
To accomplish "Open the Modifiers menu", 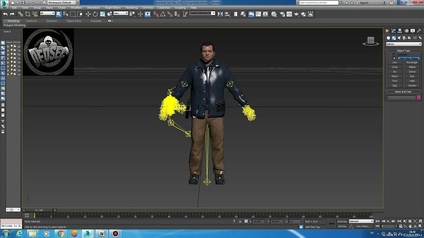I will 76,7.
